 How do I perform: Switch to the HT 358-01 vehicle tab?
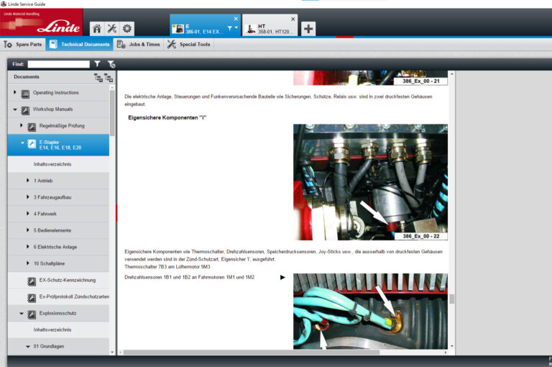click(x=270, y=25)
